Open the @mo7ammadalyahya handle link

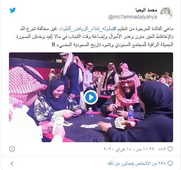pyautogui.click(x=133, y=17)
